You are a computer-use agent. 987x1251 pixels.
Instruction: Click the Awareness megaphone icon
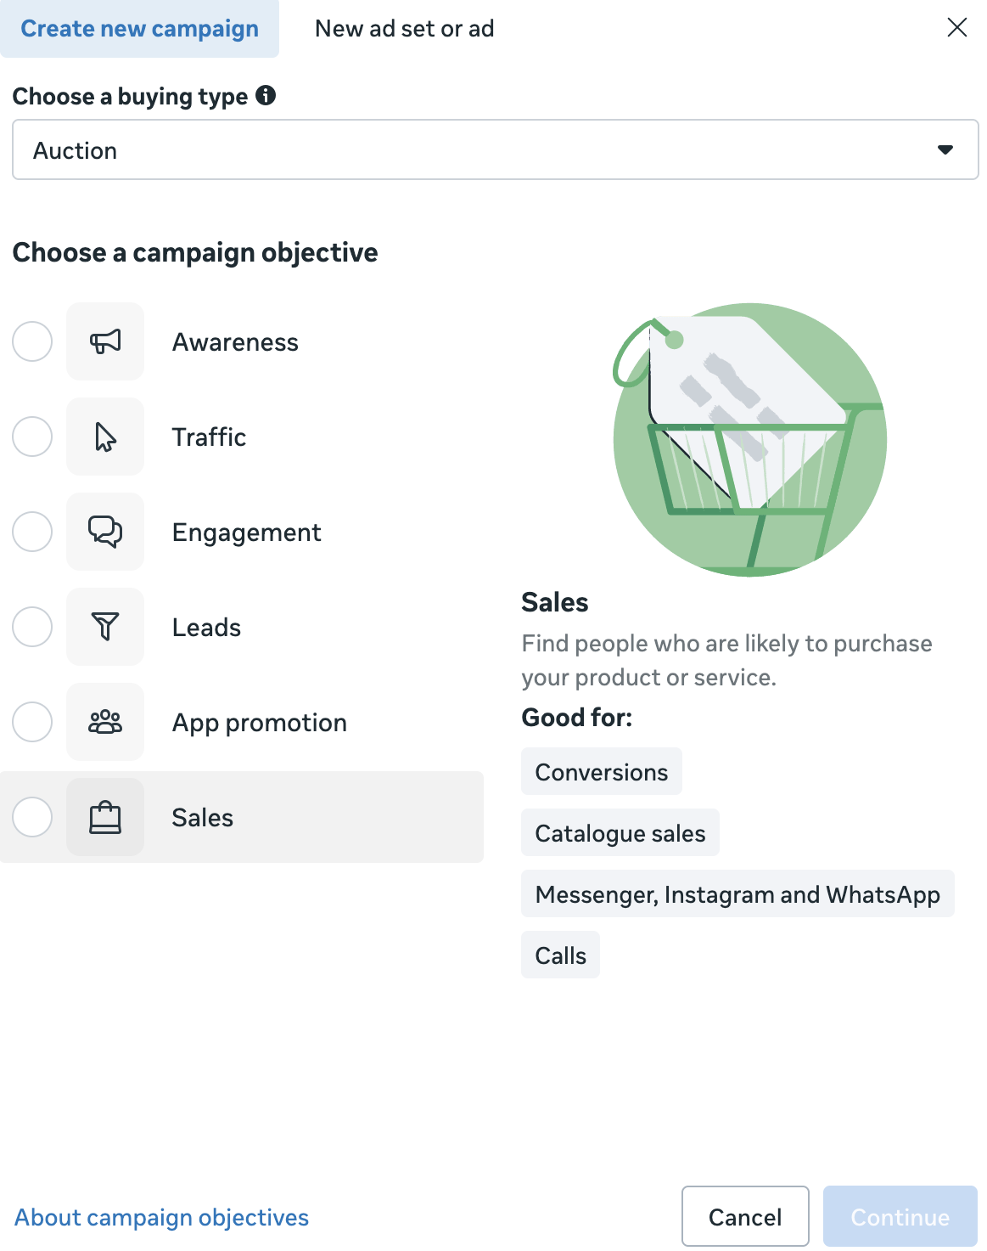pyautogui.click(x=105, y=341)
